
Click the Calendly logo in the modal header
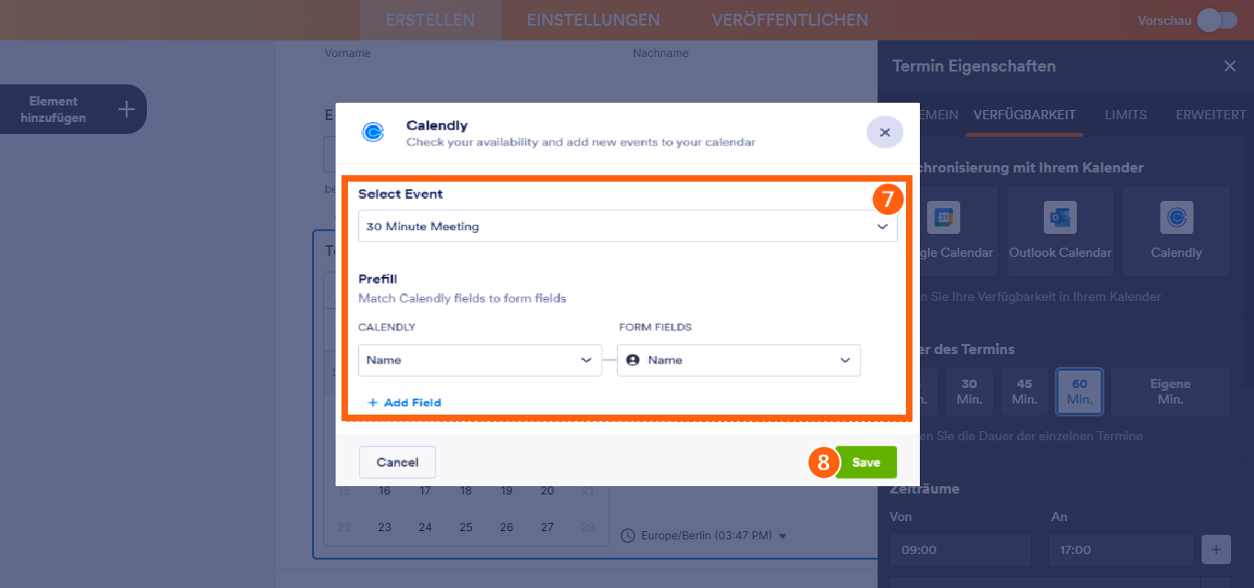[374, 133]
